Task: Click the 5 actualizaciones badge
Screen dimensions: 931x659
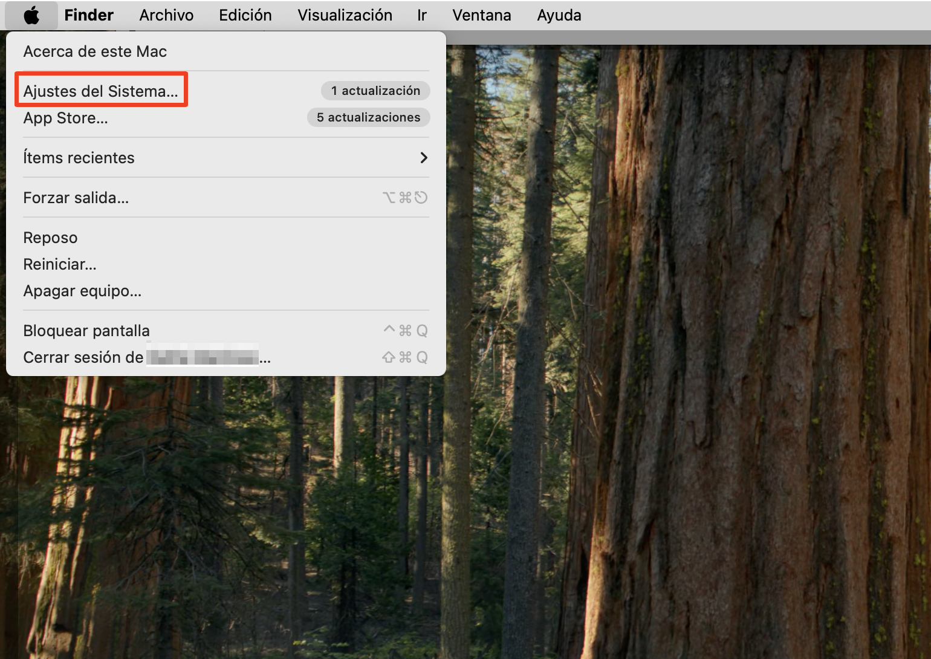Action: coord(368,117)
